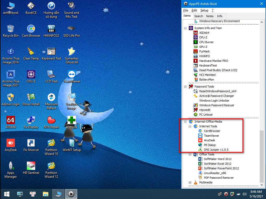Viewport: 266px width, 199px height.
Task: Click the volume speaker tray icon
Action: [x=244, y=194]
